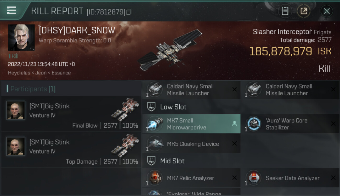
Task: Open the Big Stink Top Damage participant entry
Action: (x=71, y=150)
